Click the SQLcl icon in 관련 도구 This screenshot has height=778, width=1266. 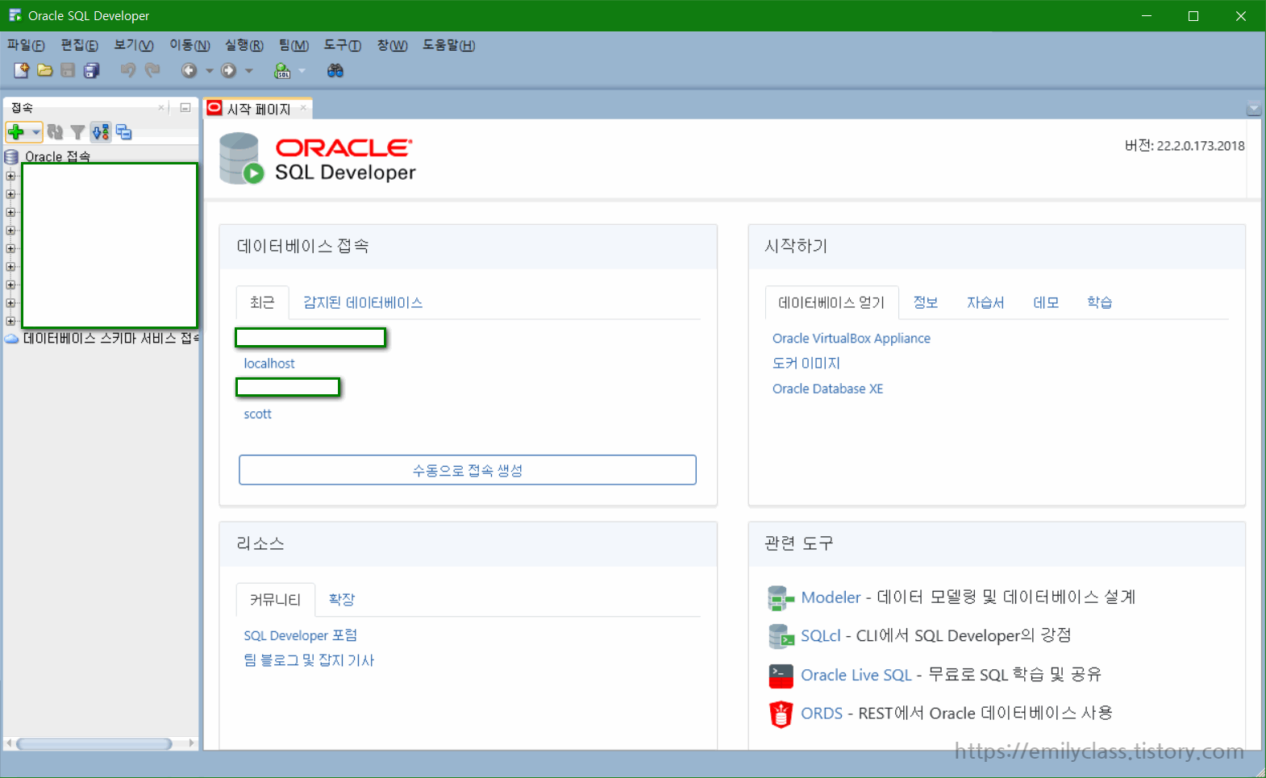tap(781, 636)
